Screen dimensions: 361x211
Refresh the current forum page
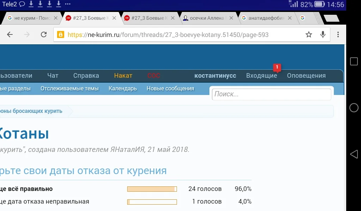[x=44, y=34]
